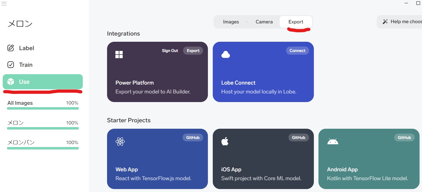Select the Export tab
The image size is (422, 192).
click(x=296, y=22)
